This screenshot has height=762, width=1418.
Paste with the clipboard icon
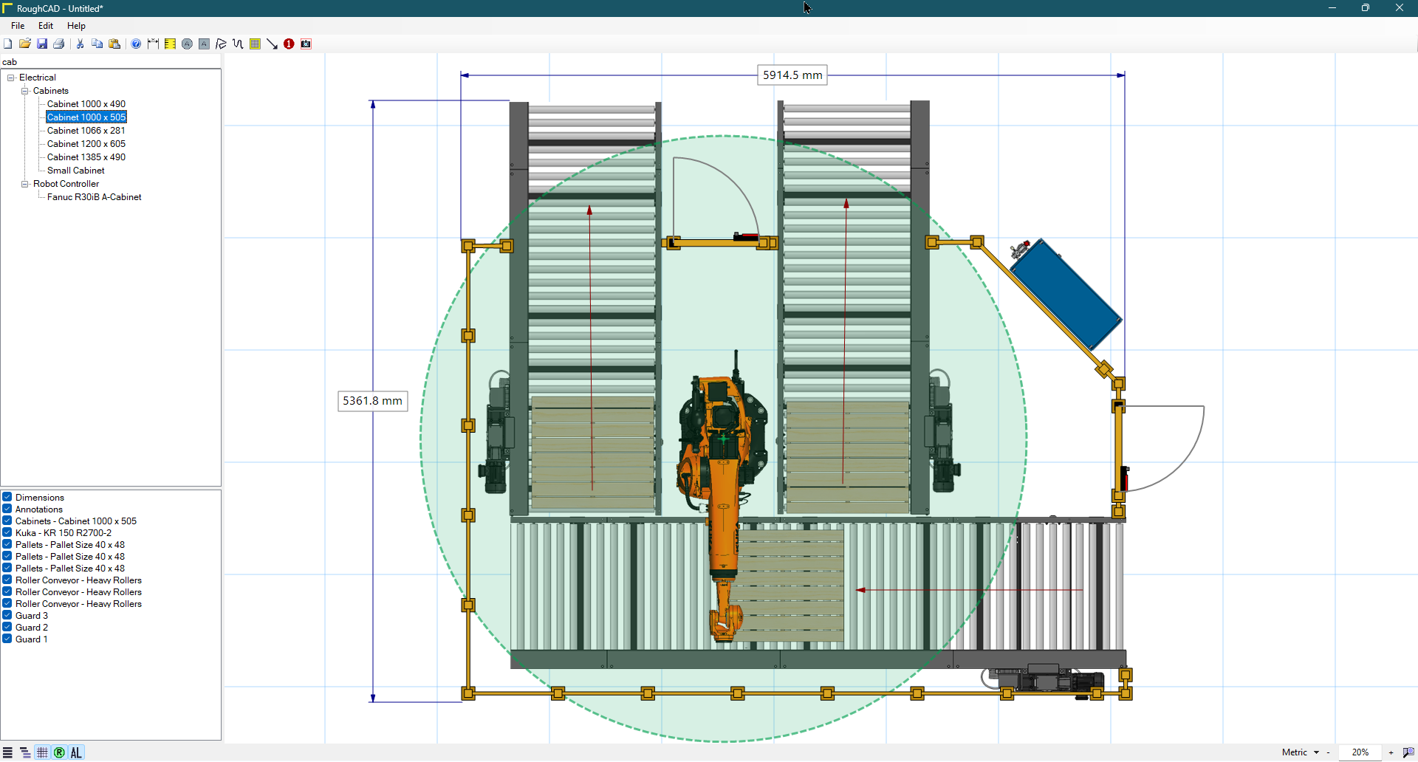(x=114, y=44)
